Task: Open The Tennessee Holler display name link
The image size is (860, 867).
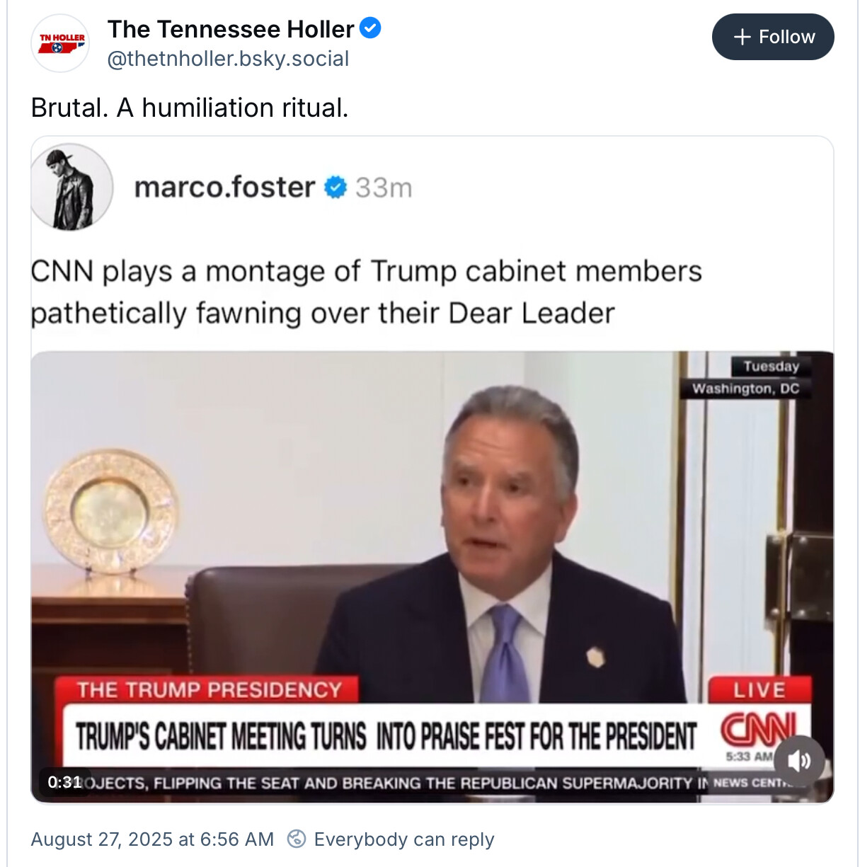Action: click(x=231, y=29)
